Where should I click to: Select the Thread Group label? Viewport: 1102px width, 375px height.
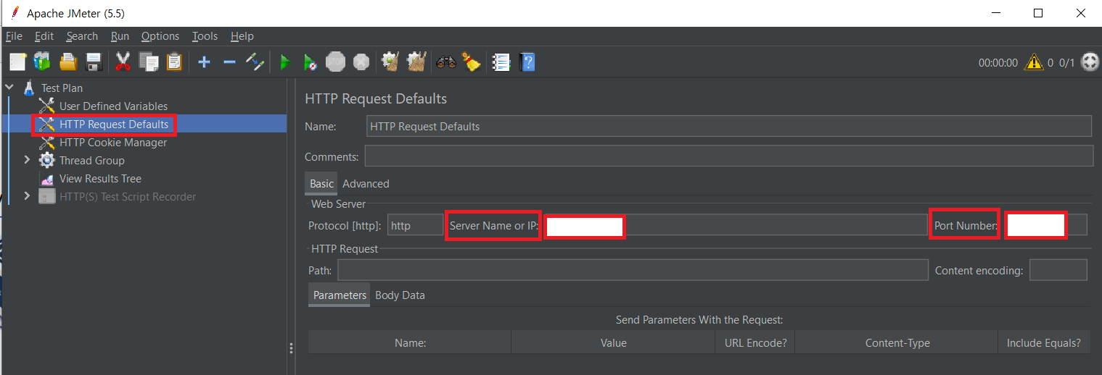[92, 161]
